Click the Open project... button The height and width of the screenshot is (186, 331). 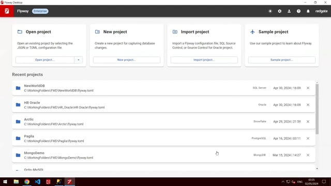coord(45,60)
